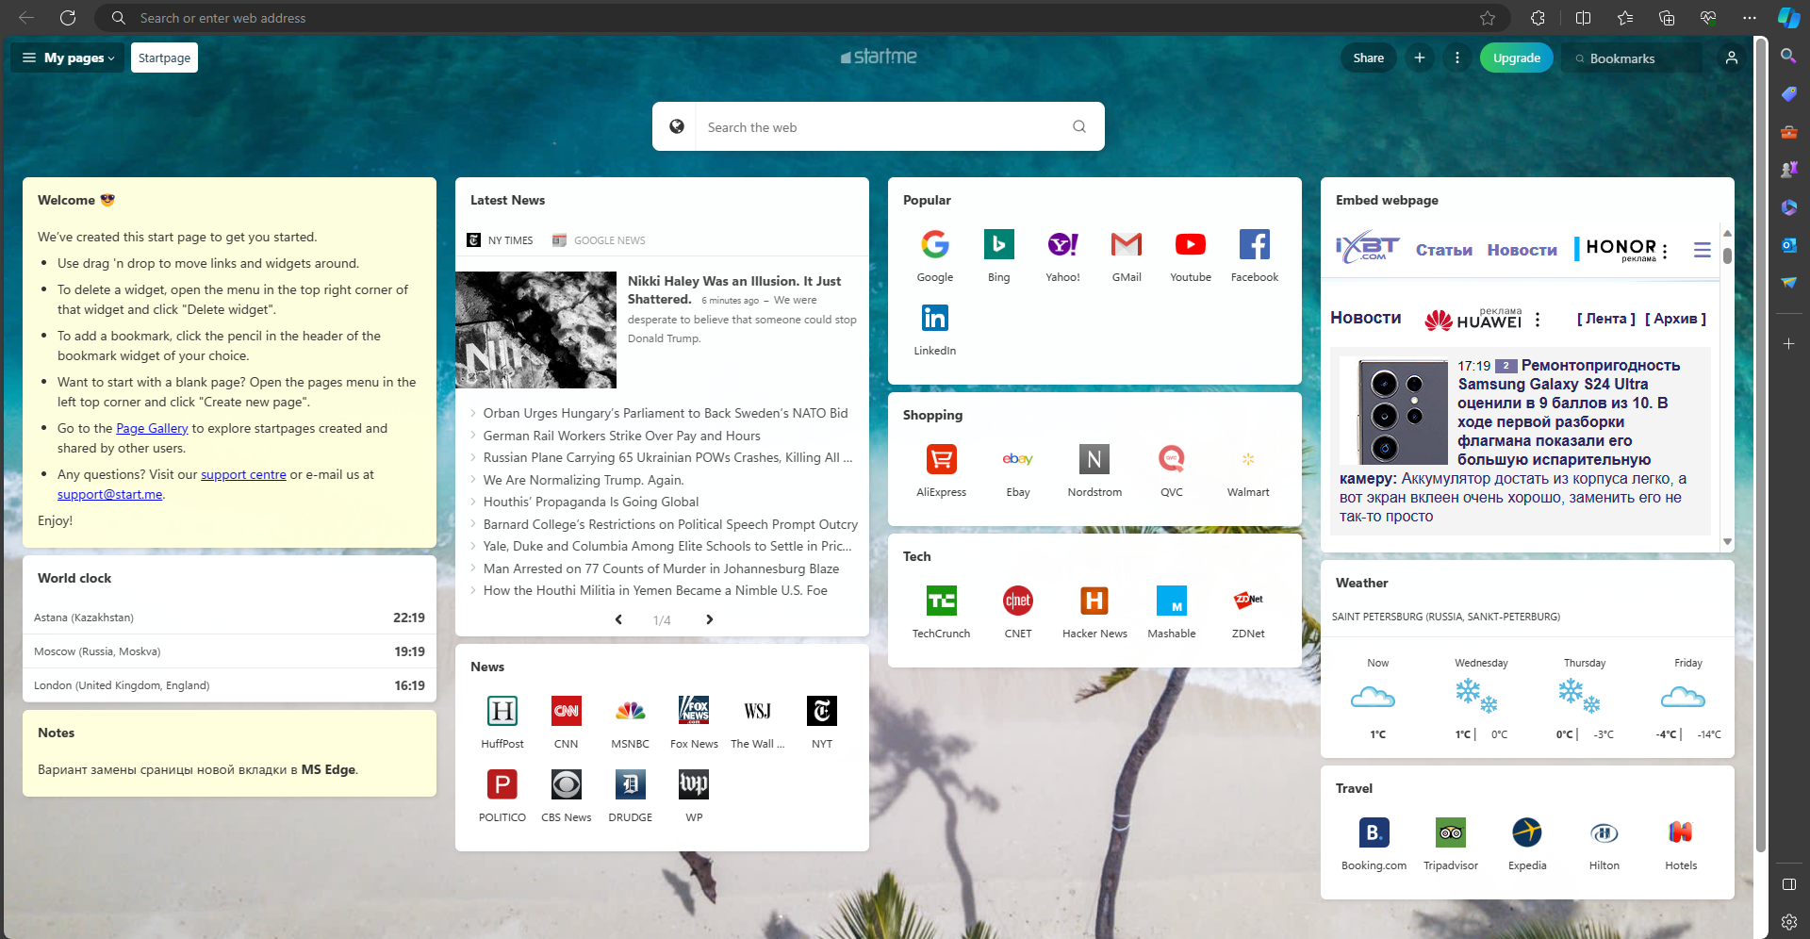Click the Nikki Haley article thumbnail

click(535, 330)
